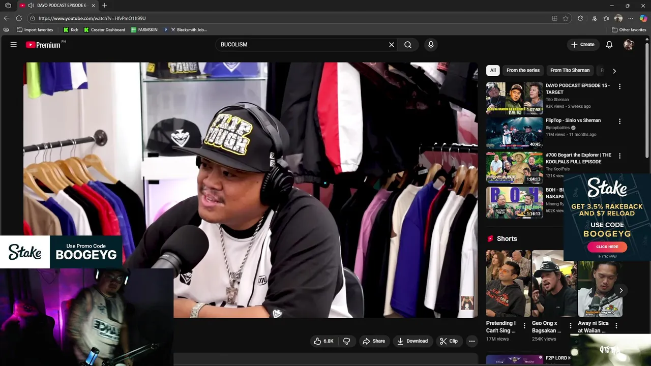The image size is (651, 366).
Task: Select the From Tito Shernan chip
Action: coord(570,70)
